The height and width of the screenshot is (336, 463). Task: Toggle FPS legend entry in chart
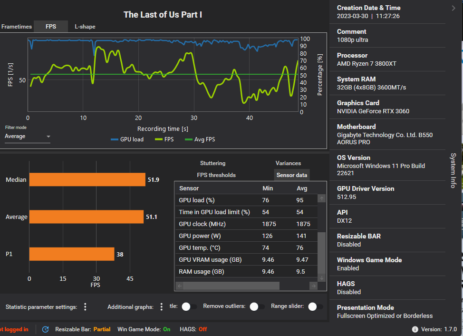tap(164, 139)
